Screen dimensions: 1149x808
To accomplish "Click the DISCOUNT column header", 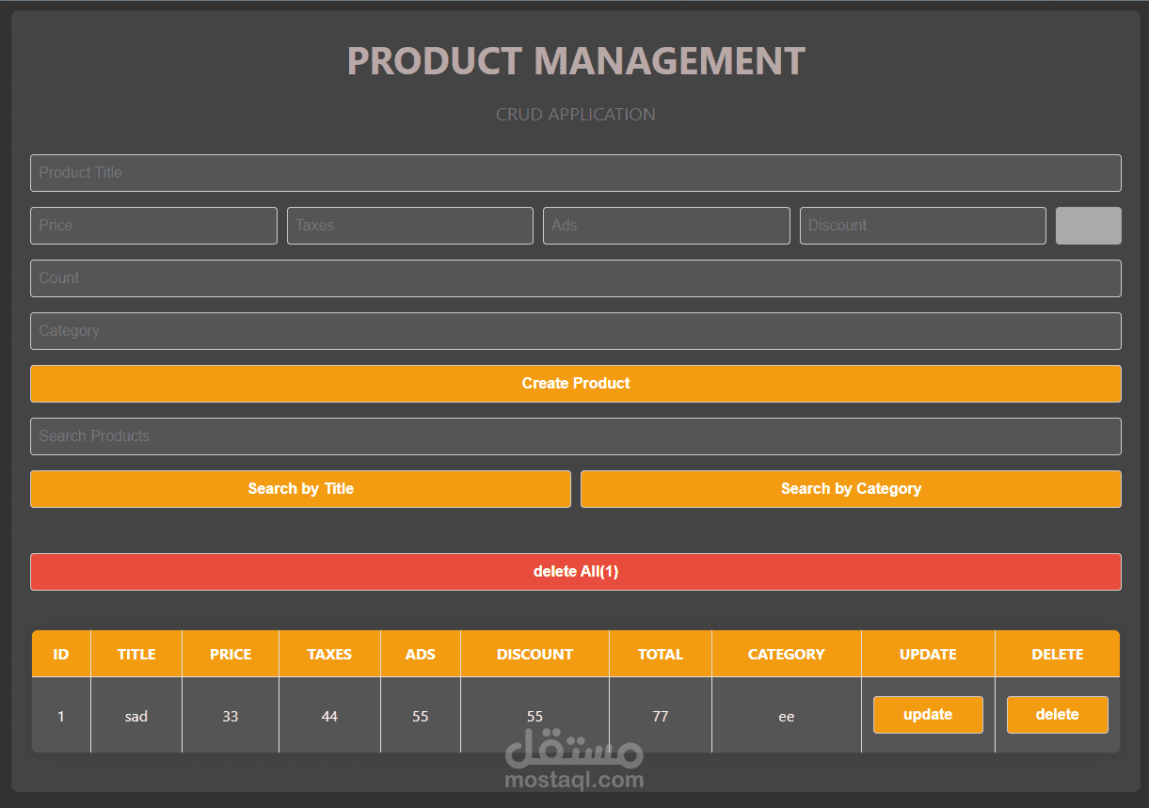I will pyautogui.click(x=535, y=654).
